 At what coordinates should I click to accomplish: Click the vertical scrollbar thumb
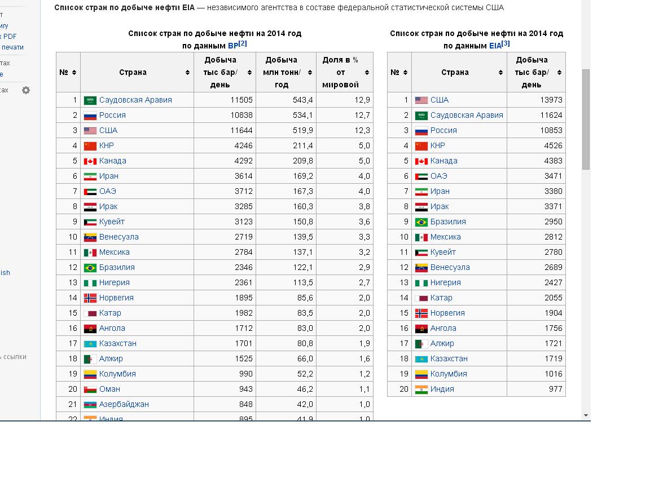click(586, 119)
